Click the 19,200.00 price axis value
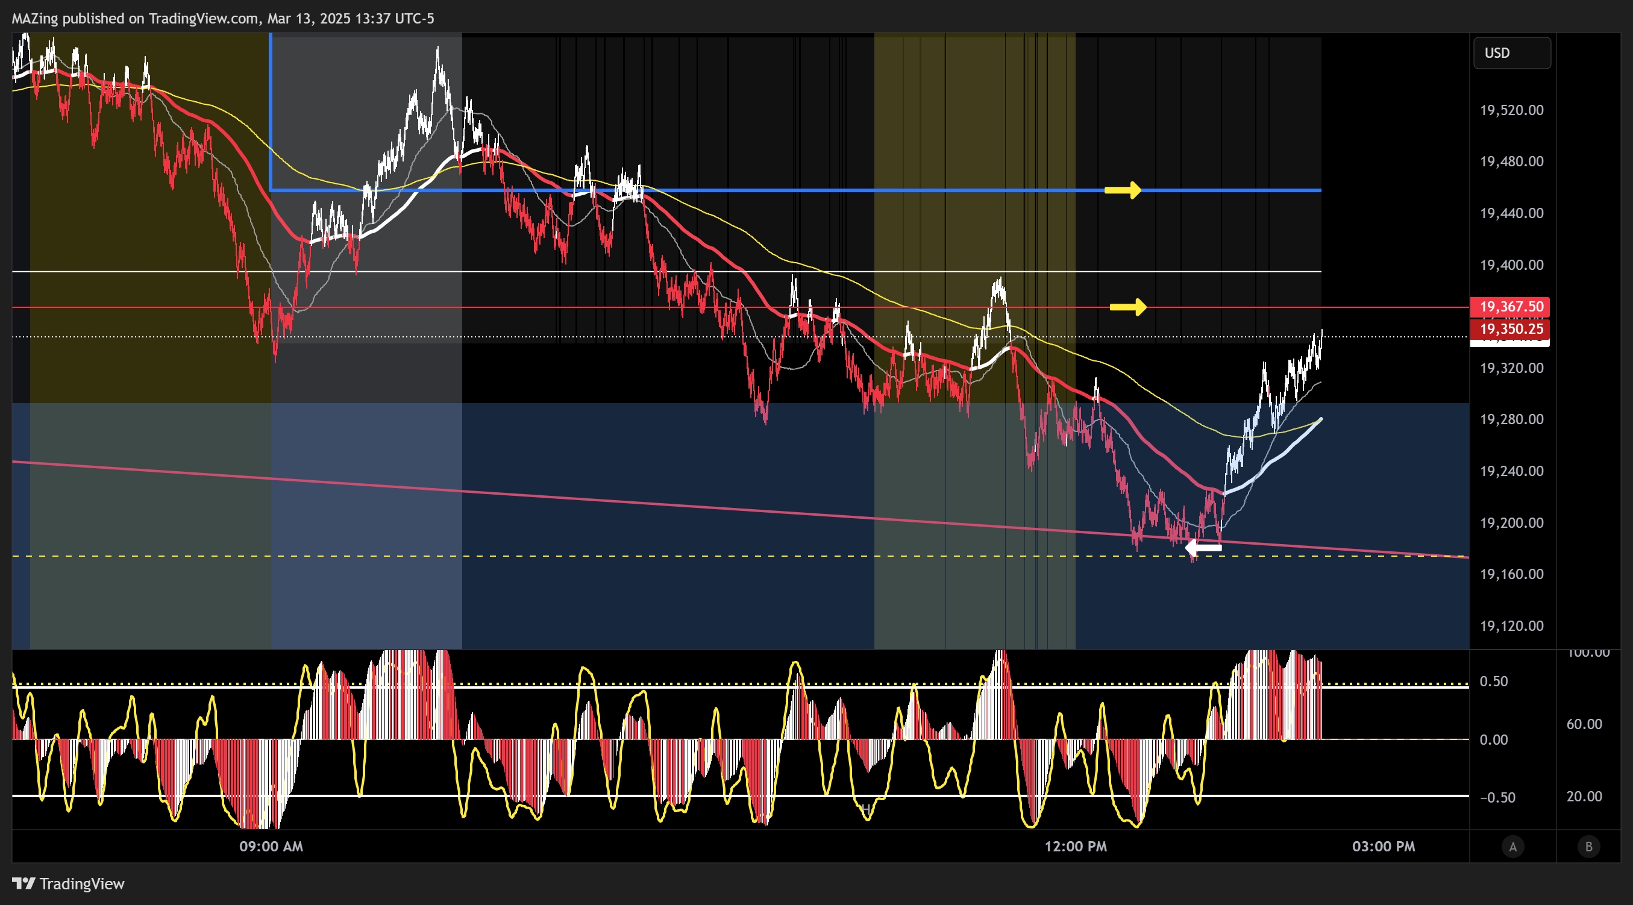Screen dimensions: 1633x905 tap(1511, 523)
